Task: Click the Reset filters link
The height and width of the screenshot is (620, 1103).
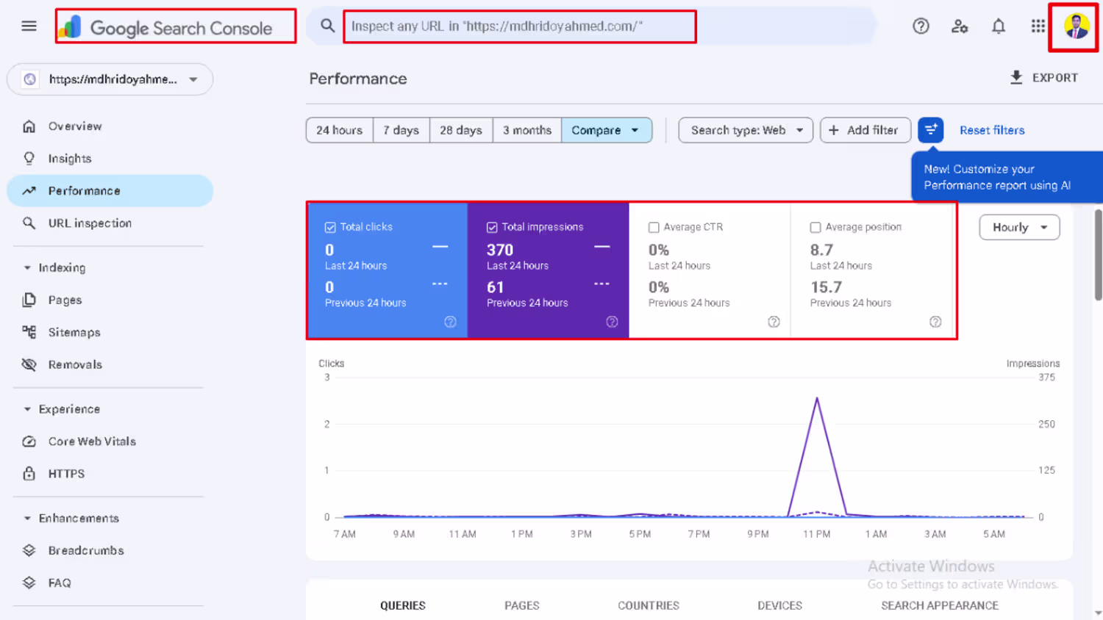Action: coord(992,130)
